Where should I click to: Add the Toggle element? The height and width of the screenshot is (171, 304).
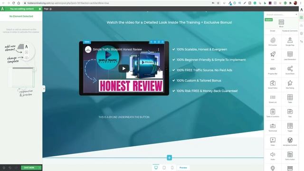(290, 127)
